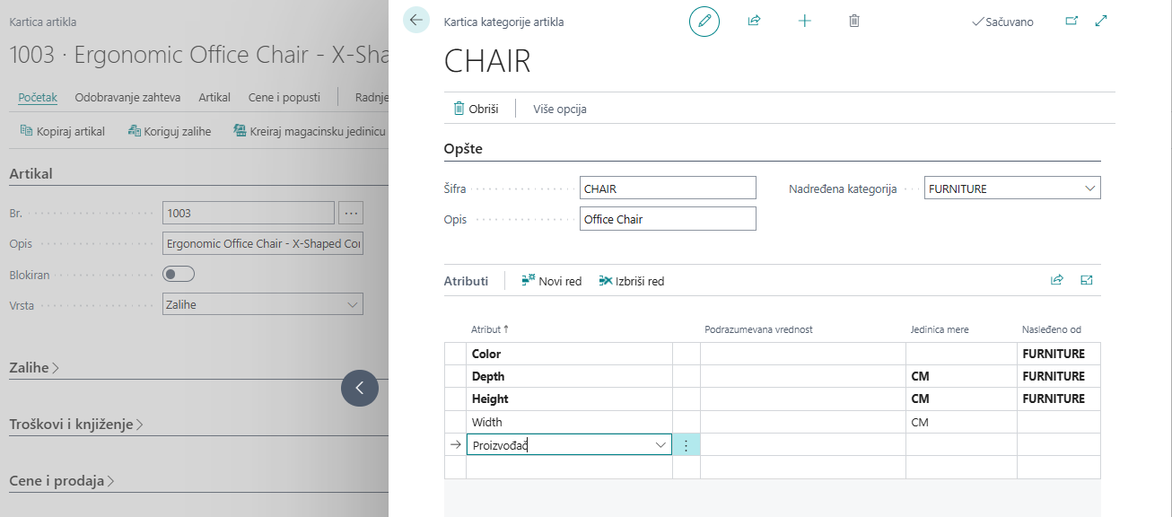Open category card in new window
1172x517 pixels.
pos(1071,21)
